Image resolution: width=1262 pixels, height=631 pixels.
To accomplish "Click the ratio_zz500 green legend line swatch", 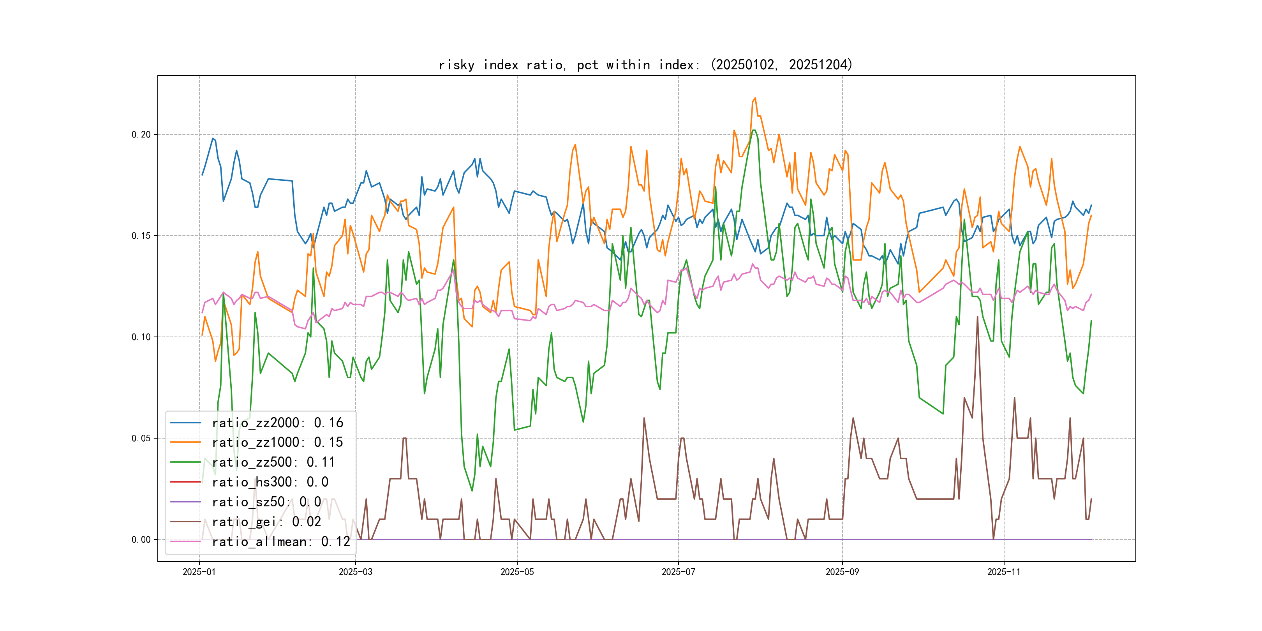I will [185, 462].
